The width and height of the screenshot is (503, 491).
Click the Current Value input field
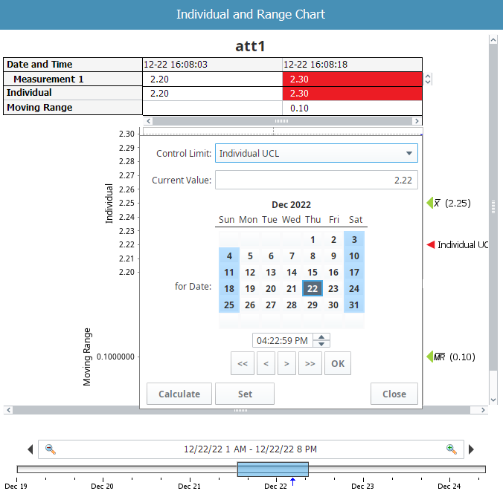tap(316, 181)
